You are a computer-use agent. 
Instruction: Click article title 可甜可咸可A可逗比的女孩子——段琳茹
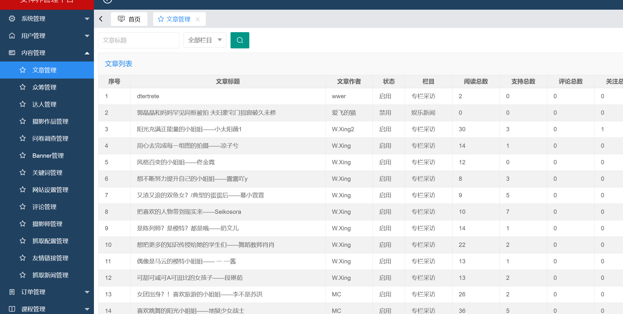[x=190, y=278]
